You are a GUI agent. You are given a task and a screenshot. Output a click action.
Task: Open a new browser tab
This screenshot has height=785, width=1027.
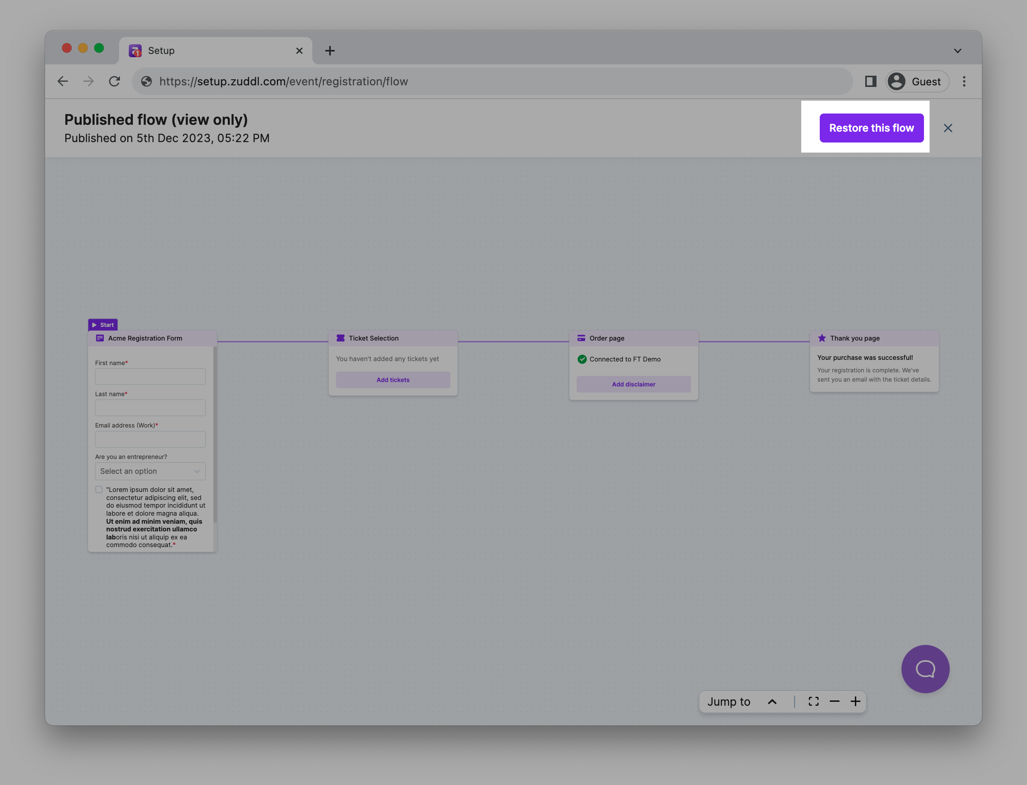(x=330, y=50)
